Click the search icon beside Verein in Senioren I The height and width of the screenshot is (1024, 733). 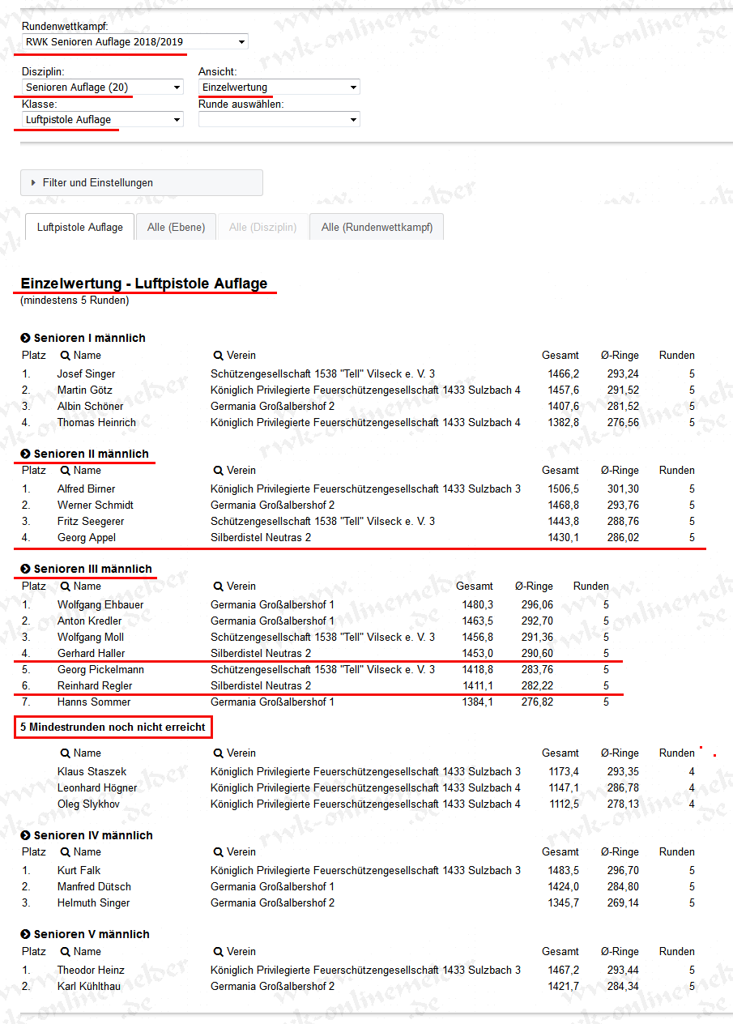click(219, 356)
